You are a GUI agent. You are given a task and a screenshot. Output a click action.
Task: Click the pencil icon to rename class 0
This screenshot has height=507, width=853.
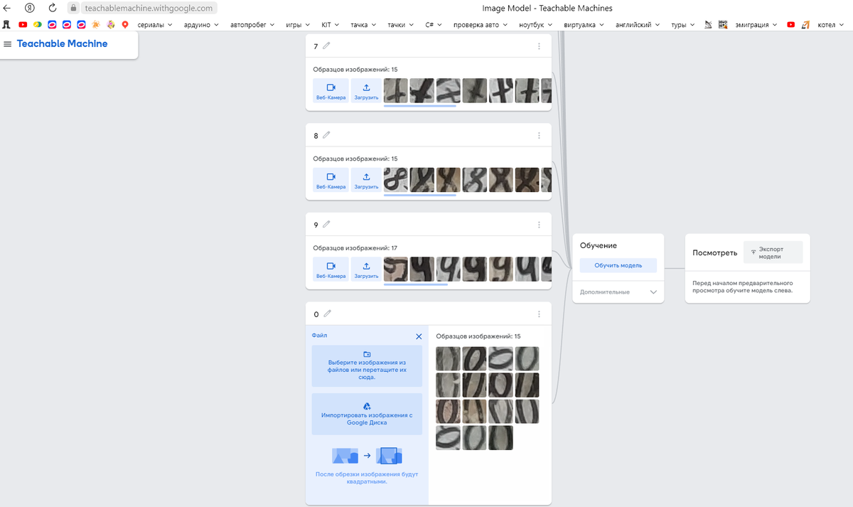tap(327, 314)
